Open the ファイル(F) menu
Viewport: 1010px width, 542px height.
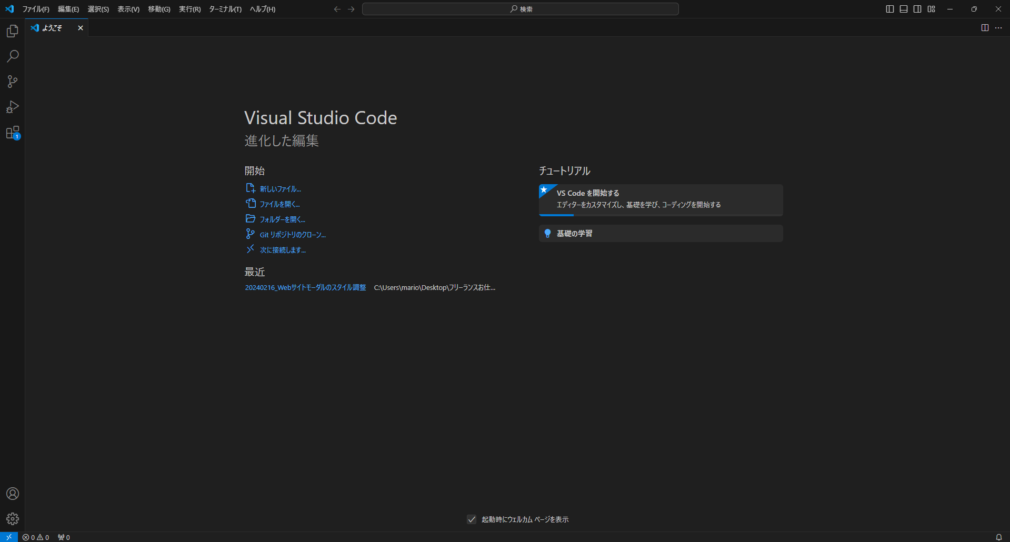pyautogui.click(x=36, y=9)
